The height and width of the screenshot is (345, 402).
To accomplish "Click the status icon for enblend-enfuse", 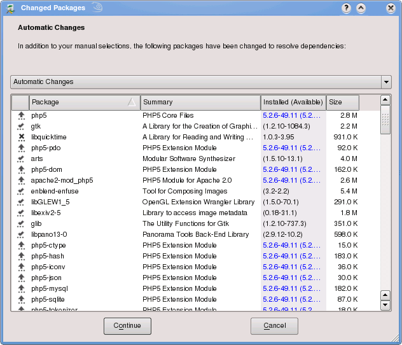I will tap(21, 192).
